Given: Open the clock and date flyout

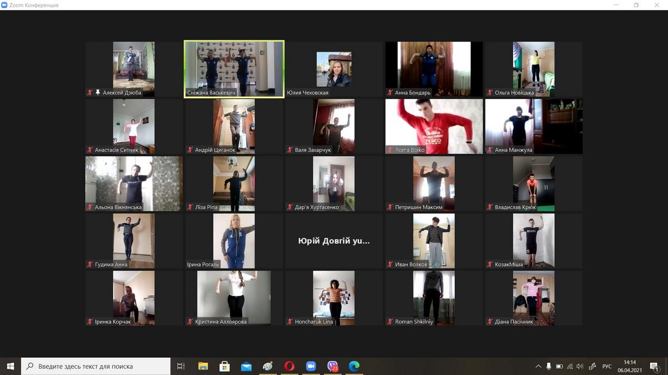Looking at the screenshot, I should click(x=630, y=366).
